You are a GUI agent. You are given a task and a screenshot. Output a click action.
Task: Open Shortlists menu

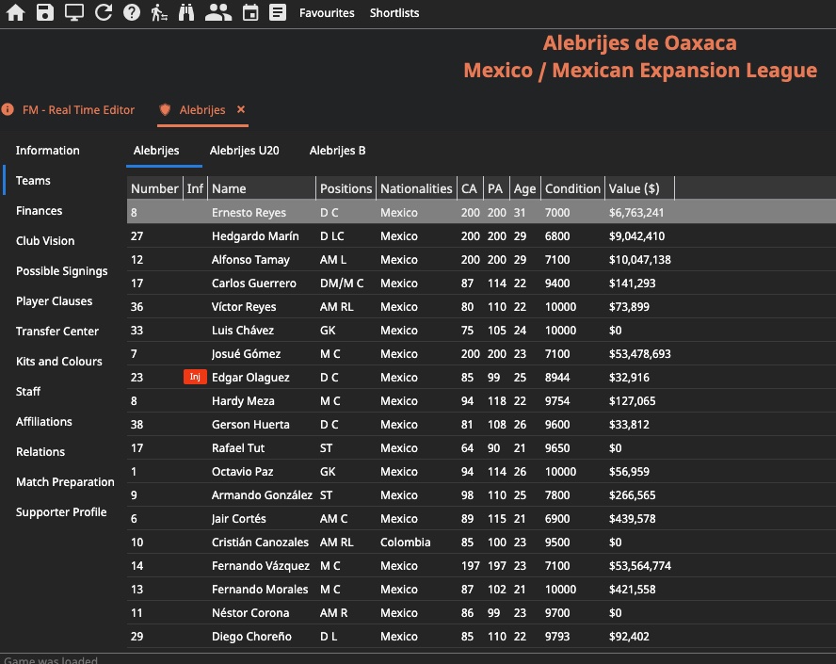394,13
